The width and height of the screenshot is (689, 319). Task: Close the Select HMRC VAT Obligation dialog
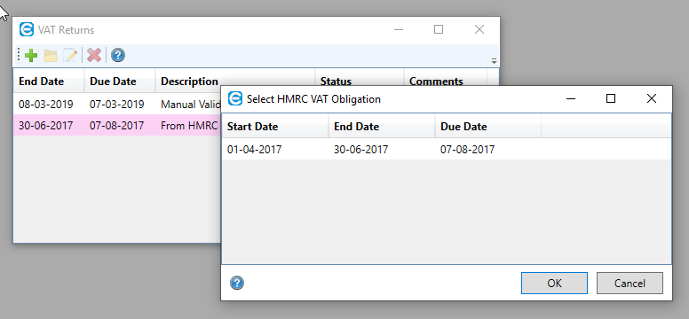(651, 98)
